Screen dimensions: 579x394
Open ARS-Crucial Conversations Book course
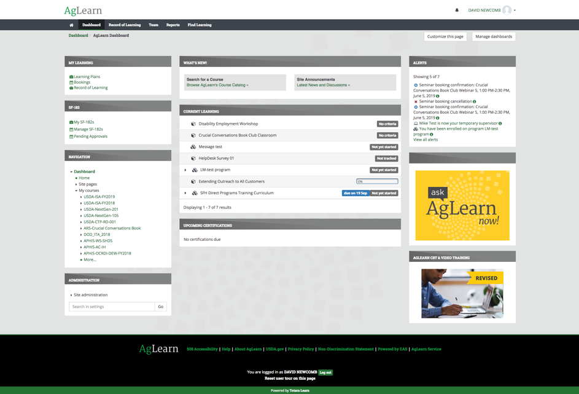click(112, 229)
